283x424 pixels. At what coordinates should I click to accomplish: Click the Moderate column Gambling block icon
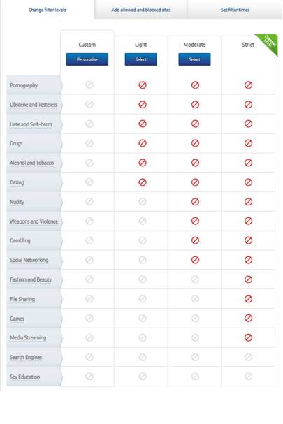click(195, 240)
